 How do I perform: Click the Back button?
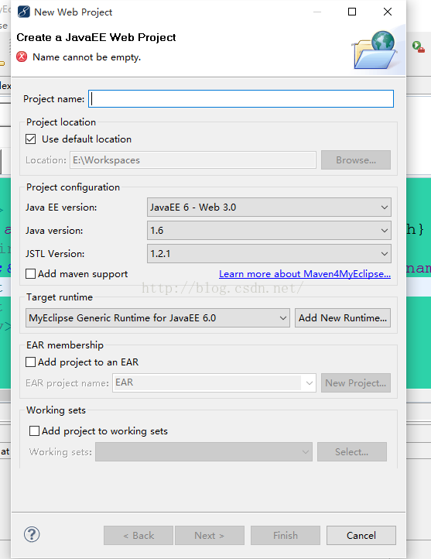pos(139,536)
